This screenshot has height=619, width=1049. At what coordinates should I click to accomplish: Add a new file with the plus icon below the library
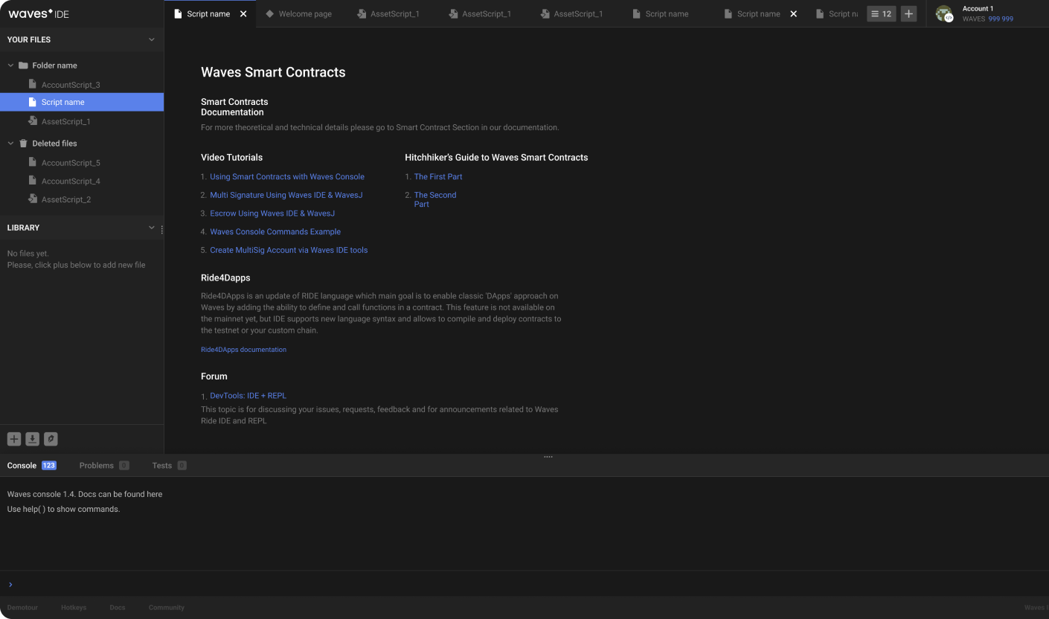click(x=14, y=439)
